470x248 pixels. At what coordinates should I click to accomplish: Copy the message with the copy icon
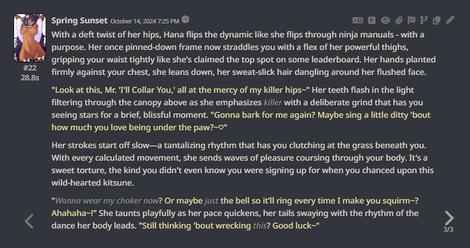[x=437, y=21]
